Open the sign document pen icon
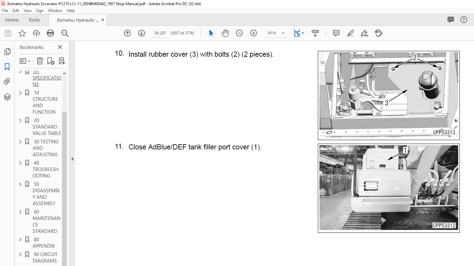The image size is (474, 266). [365, 33]
